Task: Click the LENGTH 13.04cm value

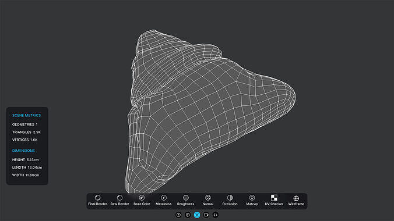Action: [27, 167]
